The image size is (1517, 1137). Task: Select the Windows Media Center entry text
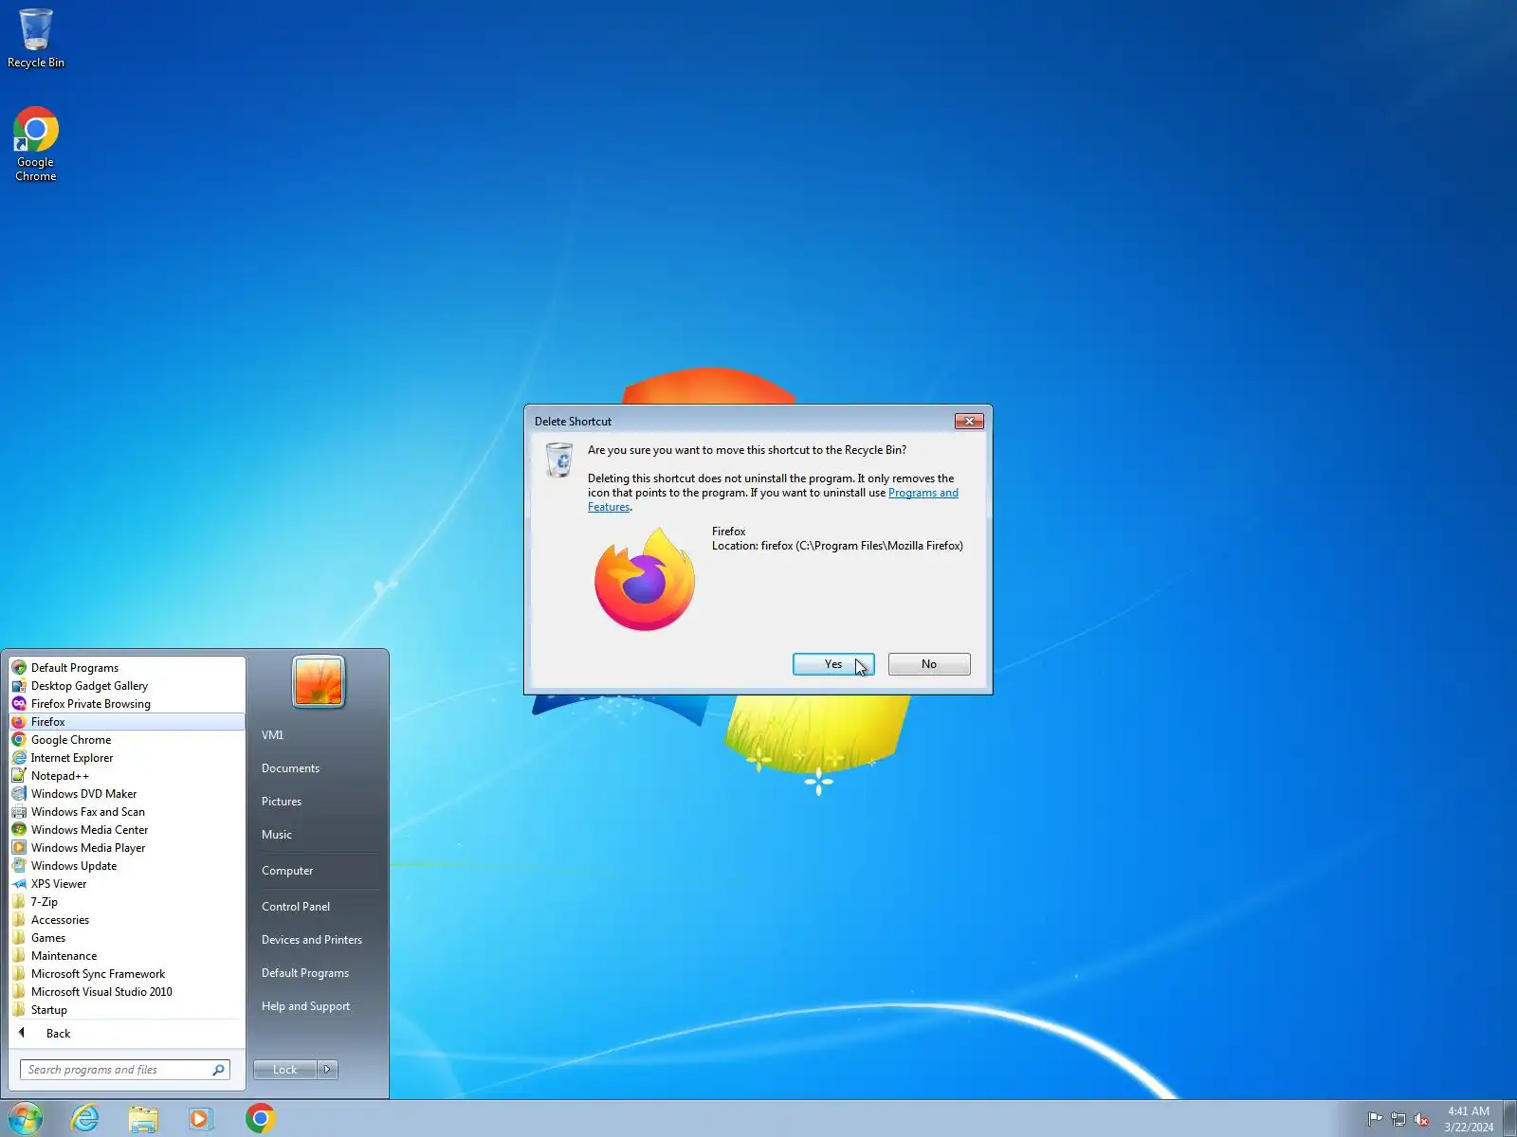[90, 830]
